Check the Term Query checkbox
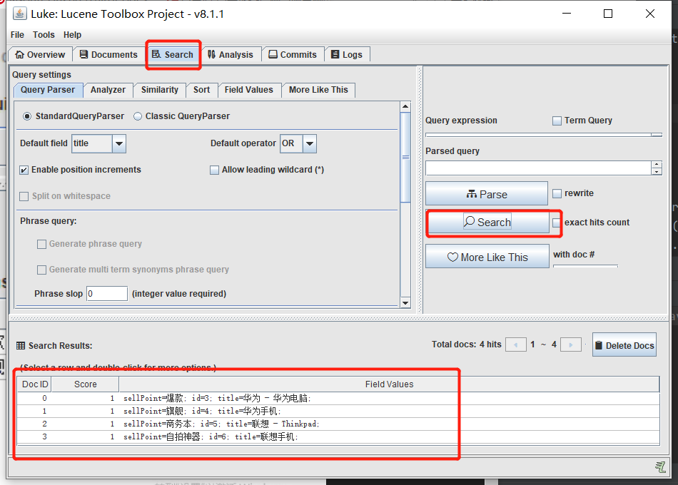 tap(557, 121)
